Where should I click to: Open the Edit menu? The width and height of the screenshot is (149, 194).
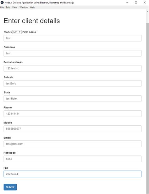point(8,8)
